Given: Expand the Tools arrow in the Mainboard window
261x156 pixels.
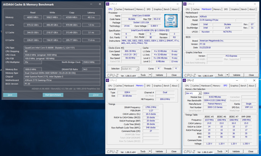Looking at the screenshot, I should click(227, 75).
